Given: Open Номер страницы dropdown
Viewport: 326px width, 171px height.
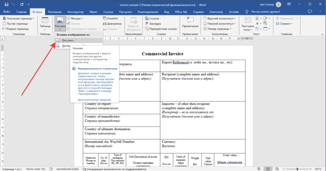Looking at the screenshot, I should point(217,29).
